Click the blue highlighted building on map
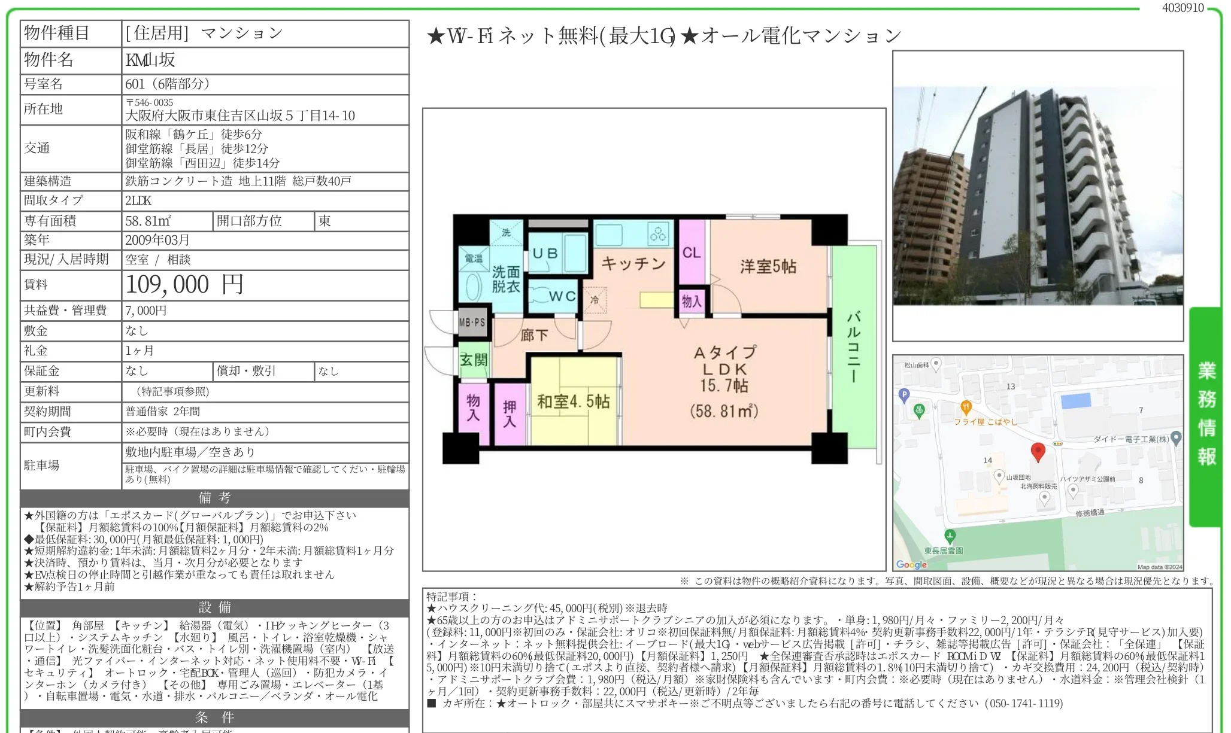 coord(1075,401)
